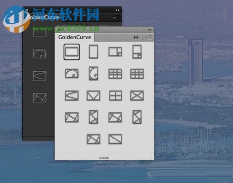Select diagonal line icon in dark panel
The image size is (233, 183).
(x=40, y=97)
